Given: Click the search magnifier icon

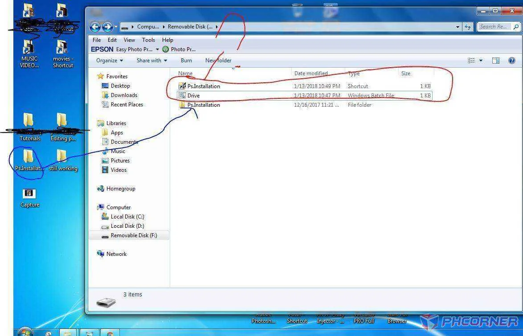Looking at the screenshot, I should pos(516,27).
